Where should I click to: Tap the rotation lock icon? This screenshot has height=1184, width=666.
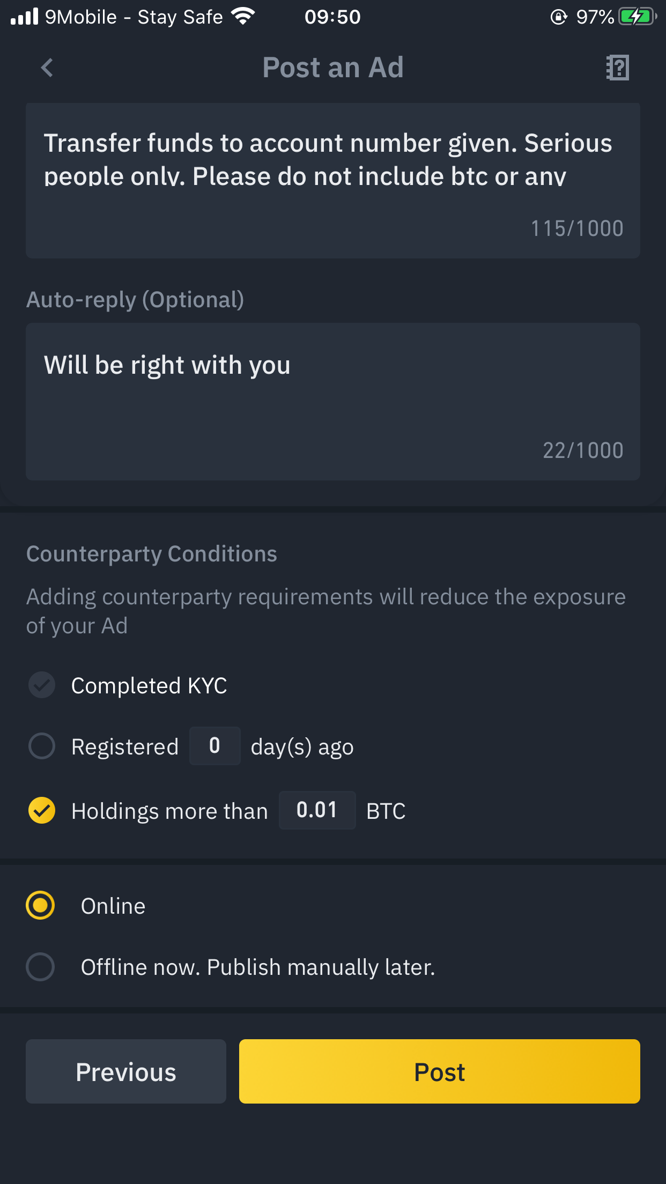[x=559, y=17]
